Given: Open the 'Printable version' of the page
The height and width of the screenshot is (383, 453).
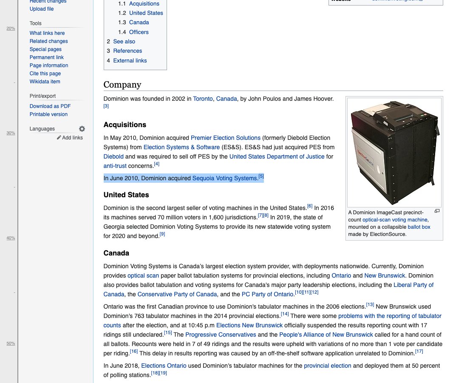Looking at the screenshot, I should [48, 114].
